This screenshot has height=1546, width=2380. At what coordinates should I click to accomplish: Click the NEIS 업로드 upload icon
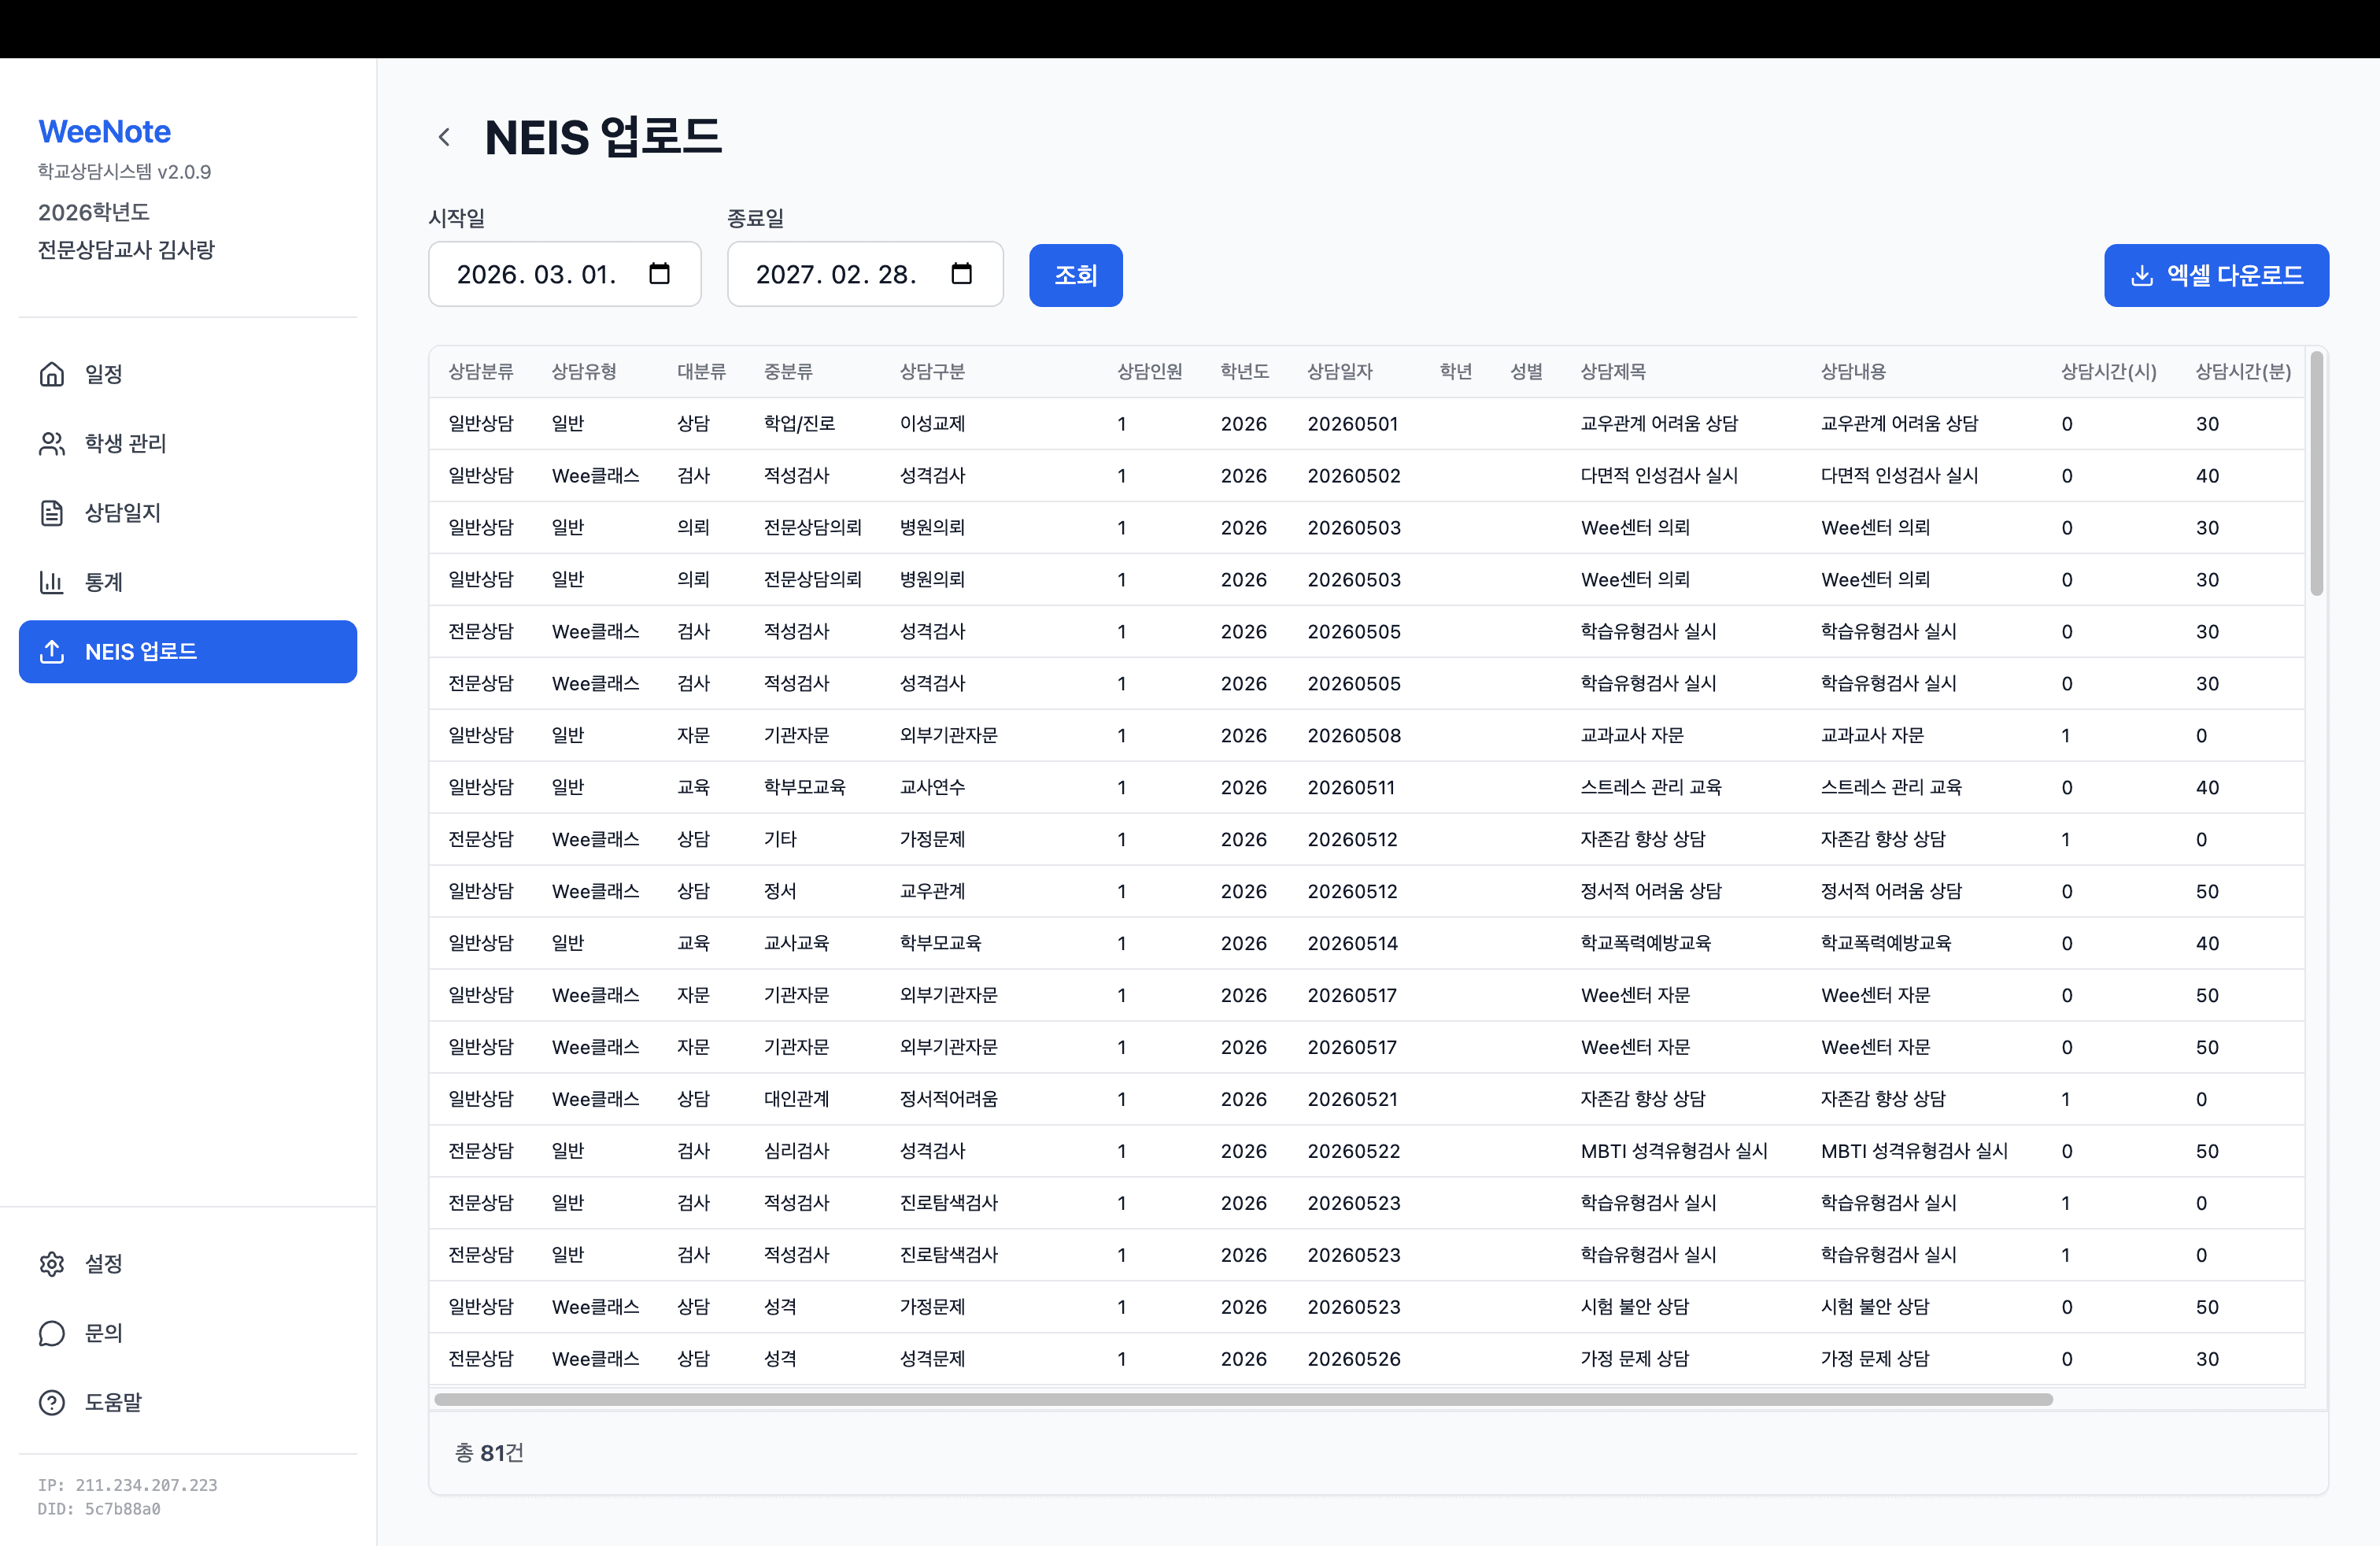[52, 651]
